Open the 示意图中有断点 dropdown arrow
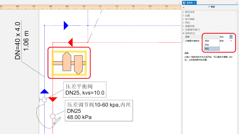The width and height of the screenshot is (239, 134). pyautogui.click(x=231, y=41)
